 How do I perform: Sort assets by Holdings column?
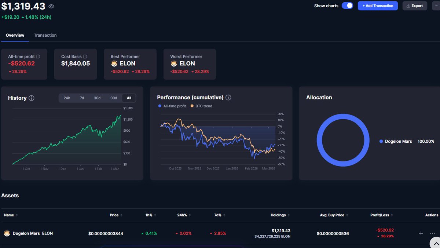280,215
